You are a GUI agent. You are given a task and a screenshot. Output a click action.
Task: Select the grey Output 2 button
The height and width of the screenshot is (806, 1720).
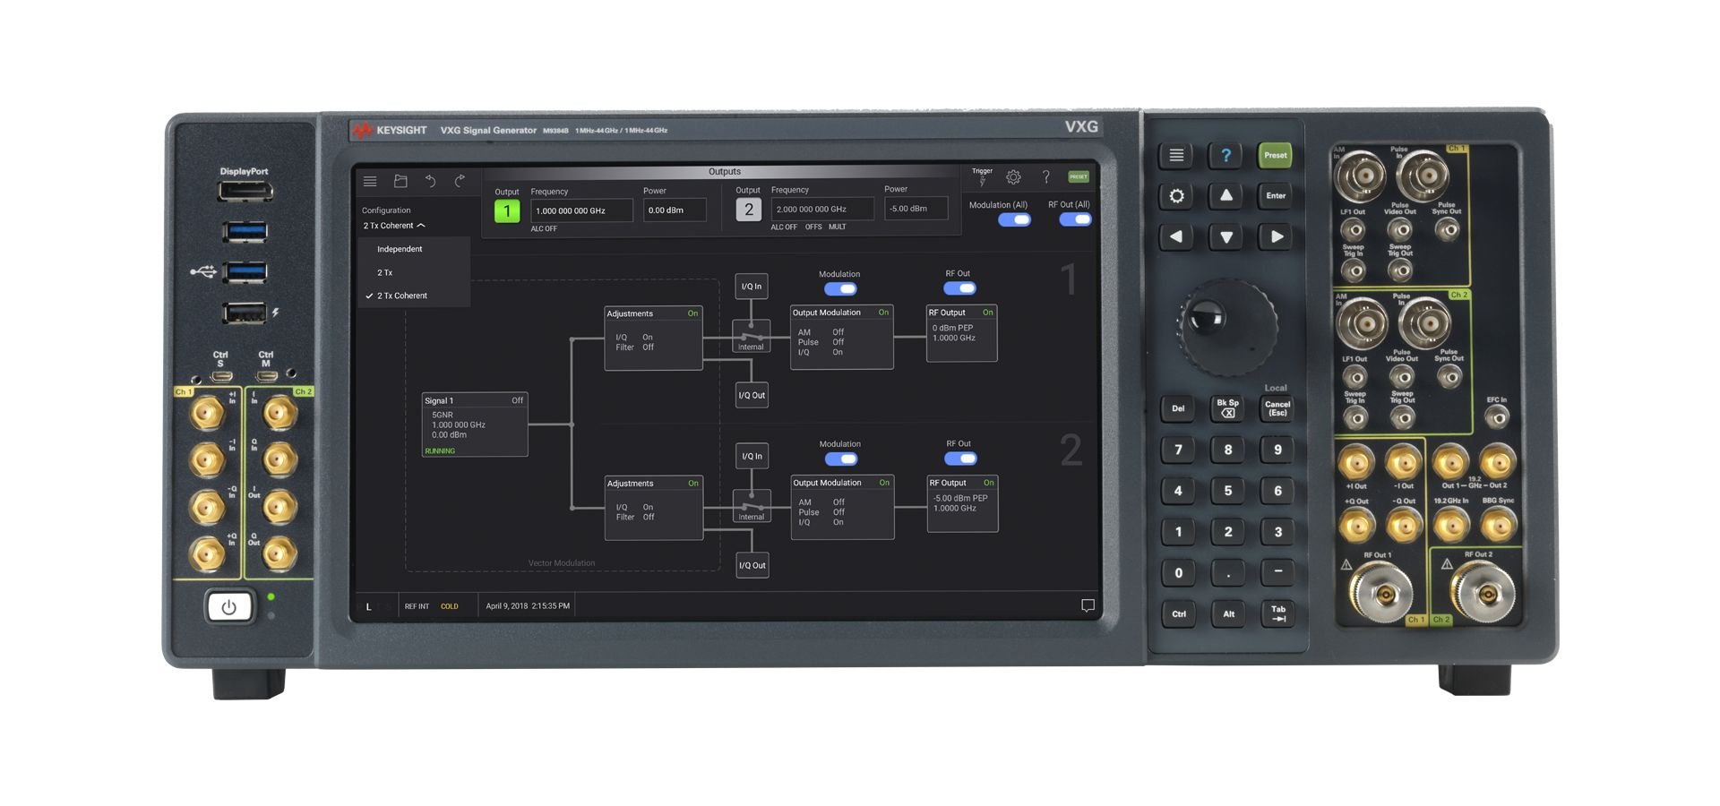point(748,210)
